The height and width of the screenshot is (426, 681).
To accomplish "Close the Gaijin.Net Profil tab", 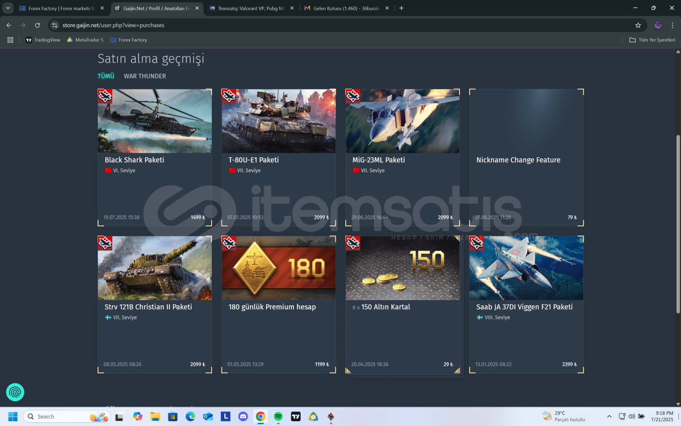I will tap(197, 8).
